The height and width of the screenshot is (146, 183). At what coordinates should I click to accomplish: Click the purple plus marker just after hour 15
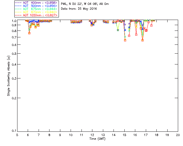click(125, 25)
